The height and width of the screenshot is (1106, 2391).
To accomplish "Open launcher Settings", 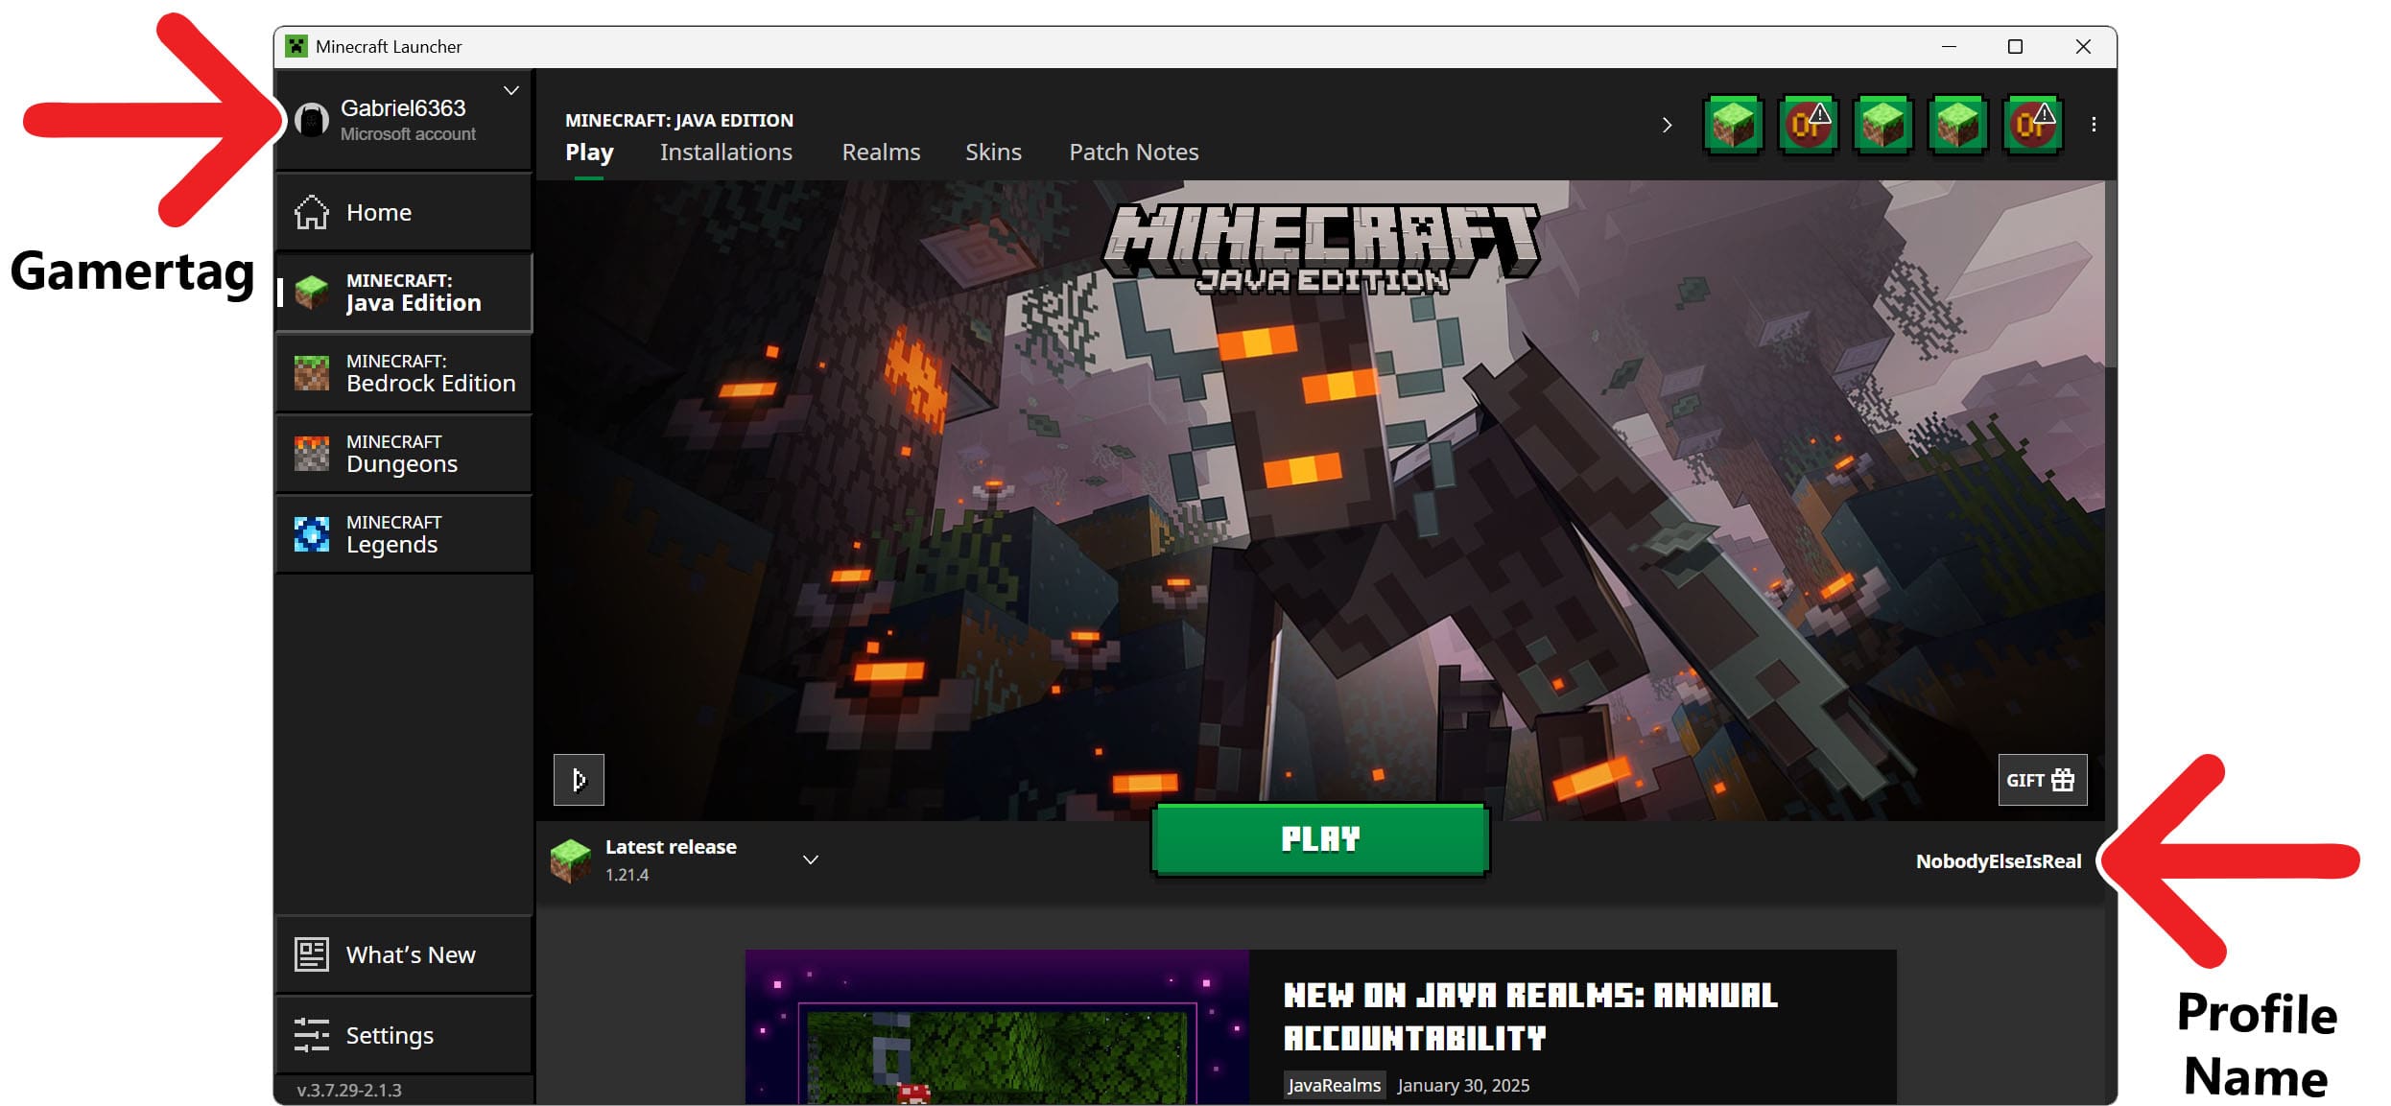I will [403, 1035].
